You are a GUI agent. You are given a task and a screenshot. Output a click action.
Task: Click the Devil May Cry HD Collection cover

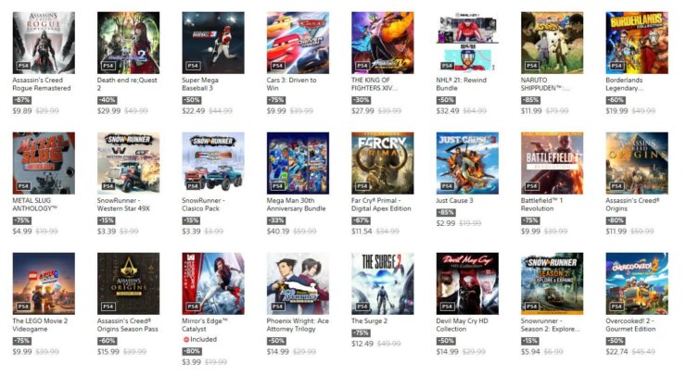(x=467, y=283)
